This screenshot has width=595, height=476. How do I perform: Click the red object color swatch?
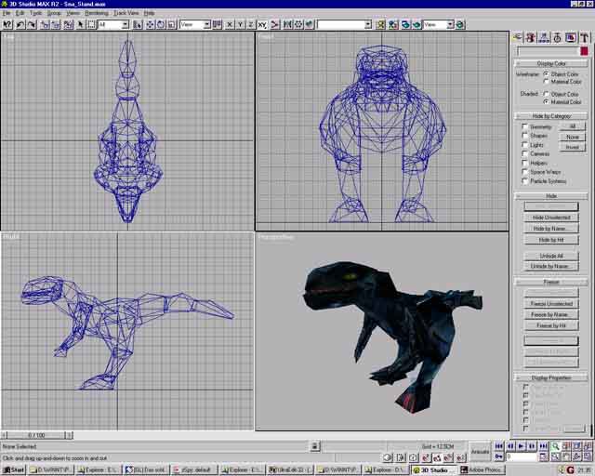click(584, 51)
